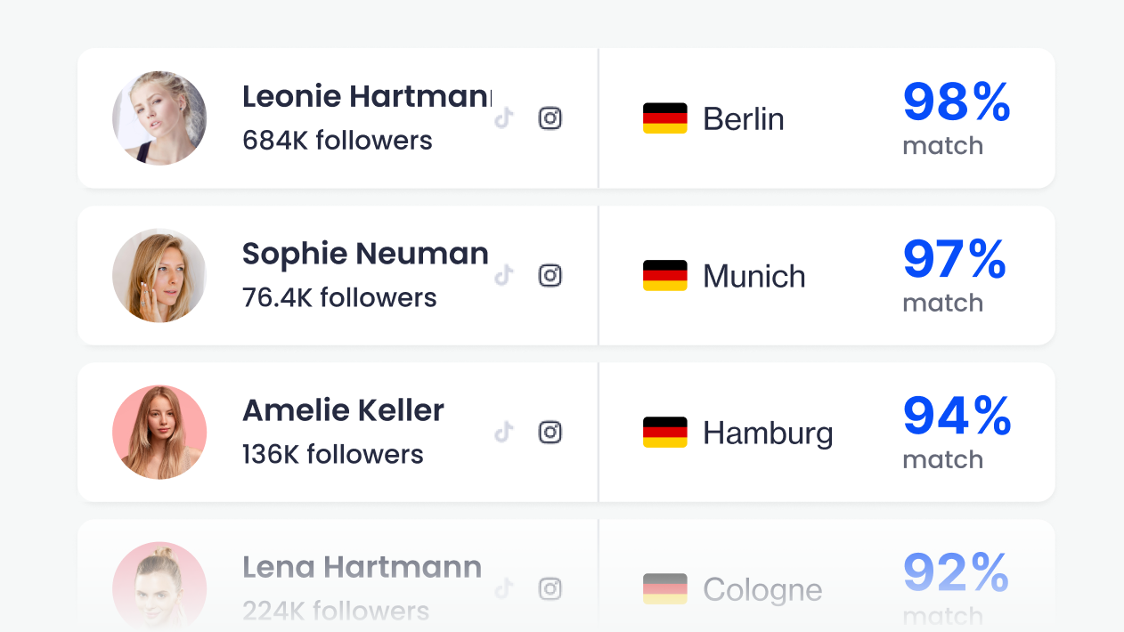
Task: Open Leonie Hartmann's Instagram icon
Action: click(x=550, y=118)
